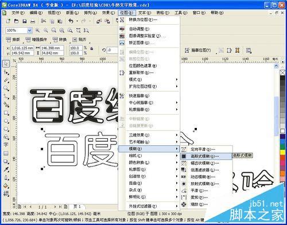The image size is (287, 225).
Task: Select the Table tool in the toolbox
Action: [6, 153]
